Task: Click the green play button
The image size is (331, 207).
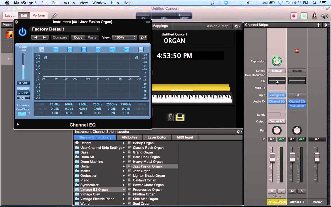Action: (304, 16)
